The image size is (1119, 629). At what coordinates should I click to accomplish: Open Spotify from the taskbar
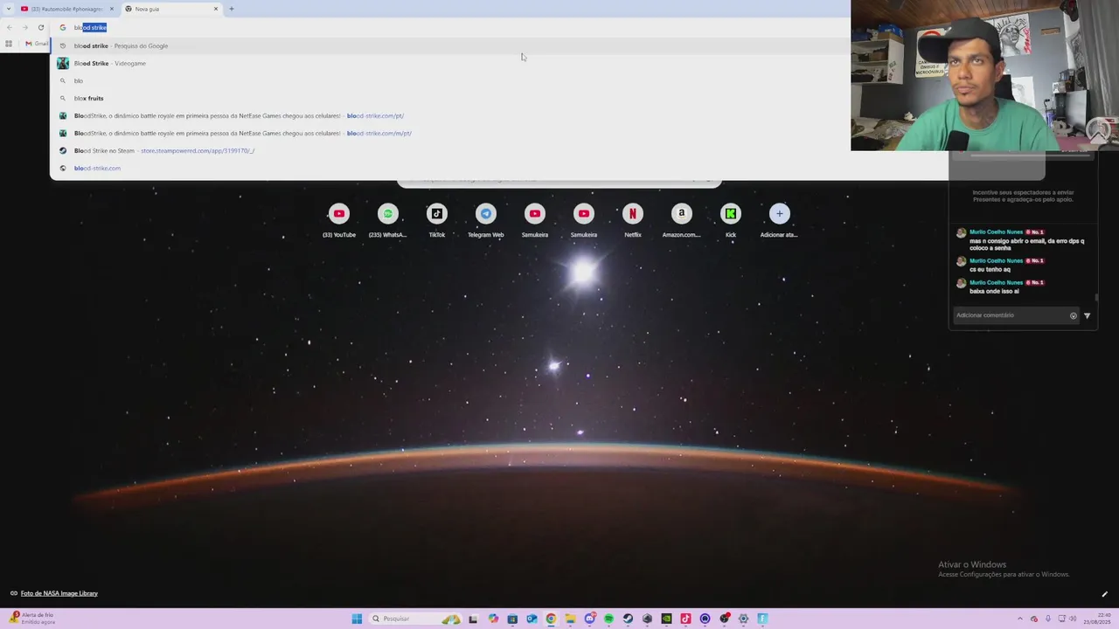[x=608, y=619]
